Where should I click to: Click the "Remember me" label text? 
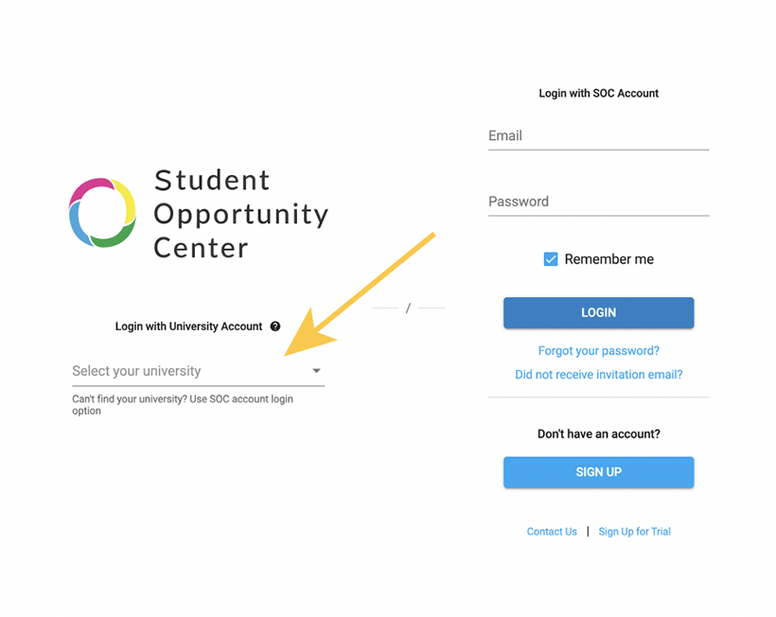point(608,259)
